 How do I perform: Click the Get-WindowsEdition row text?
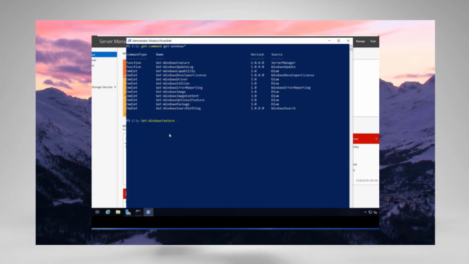tap(173, 84)
